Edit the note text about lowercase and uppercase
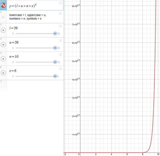Viewport: 160px width, 156px height. pos(28,17)
